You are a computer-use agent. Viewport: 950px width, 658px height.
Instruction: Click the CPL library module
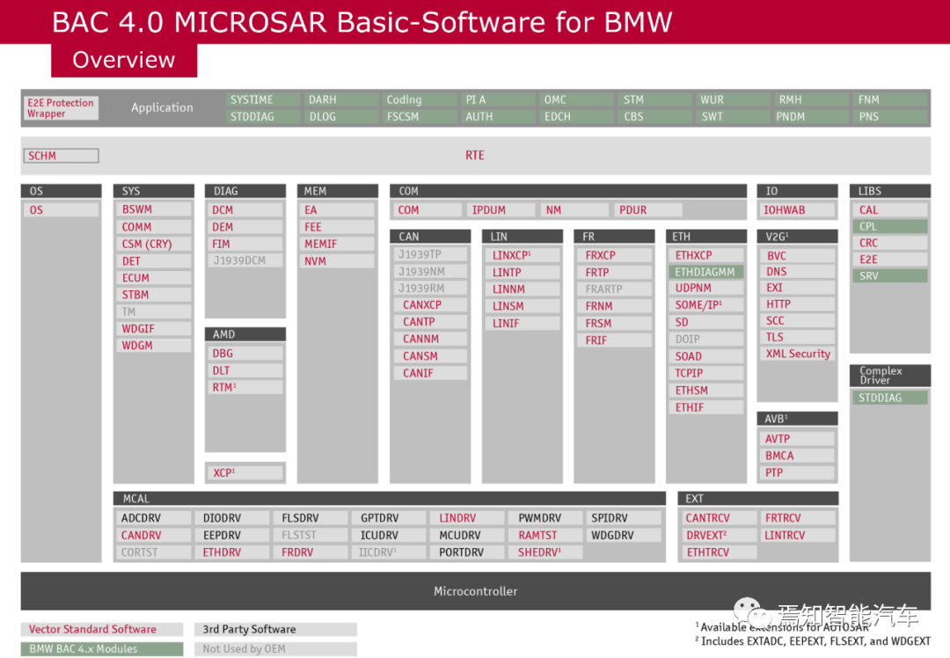[890, 226]
